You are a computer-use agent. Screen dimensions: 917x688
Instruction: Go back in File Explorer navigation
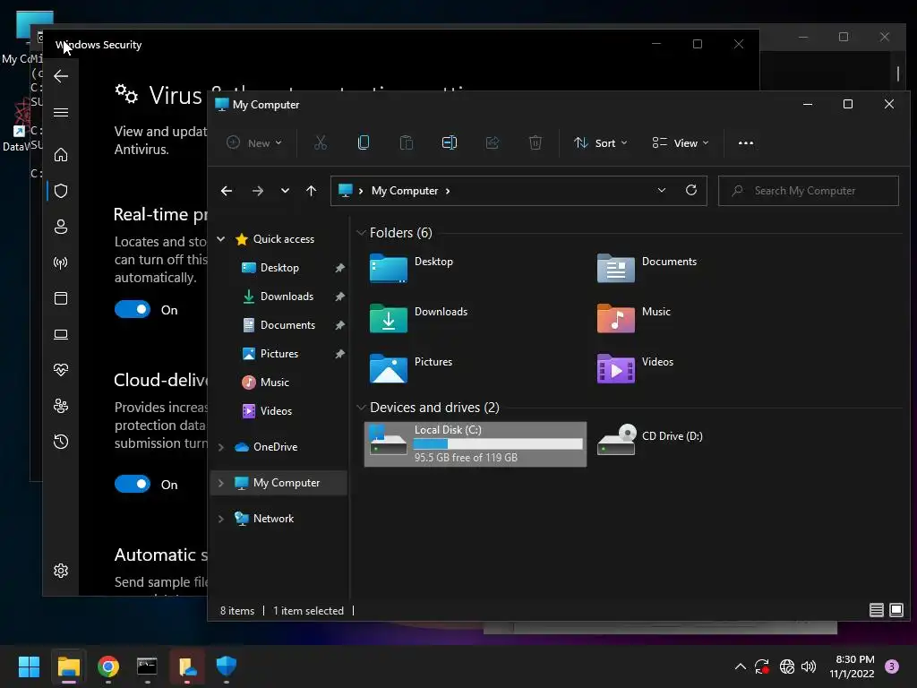227,191
